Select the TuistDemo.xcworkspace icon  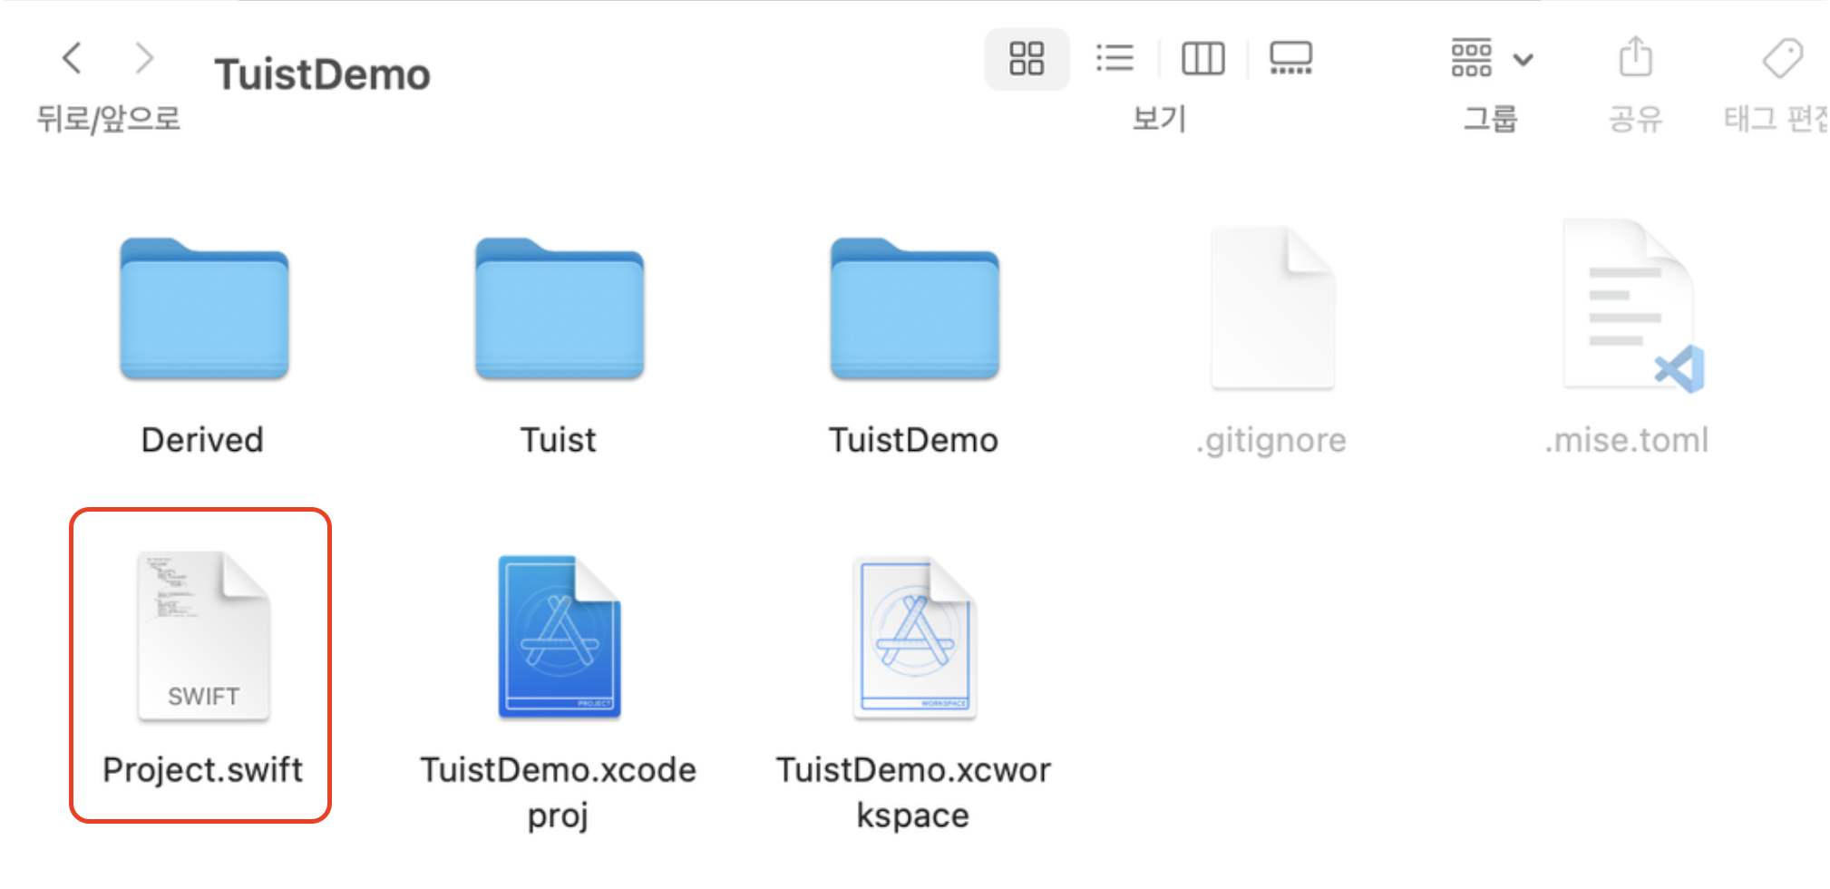[915, 636]
